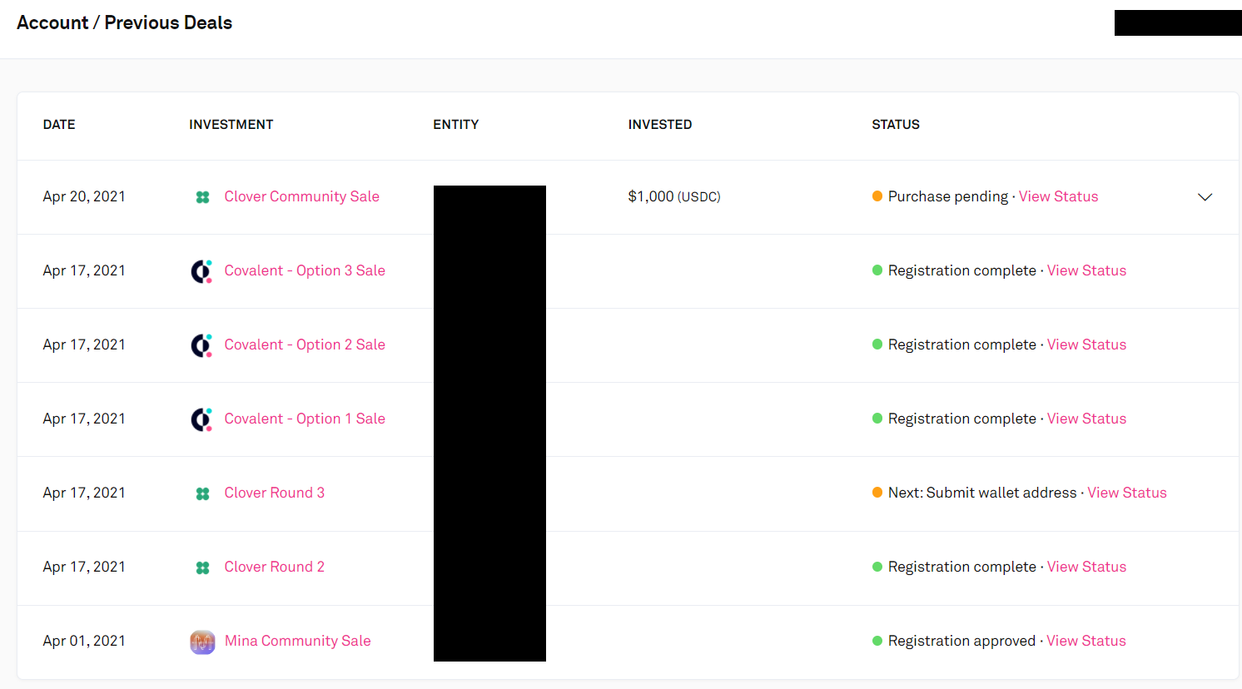This screenshot has width=1242, height=689.
Task: Click the Purchase pending status text
Action: [x=948, y=196]
